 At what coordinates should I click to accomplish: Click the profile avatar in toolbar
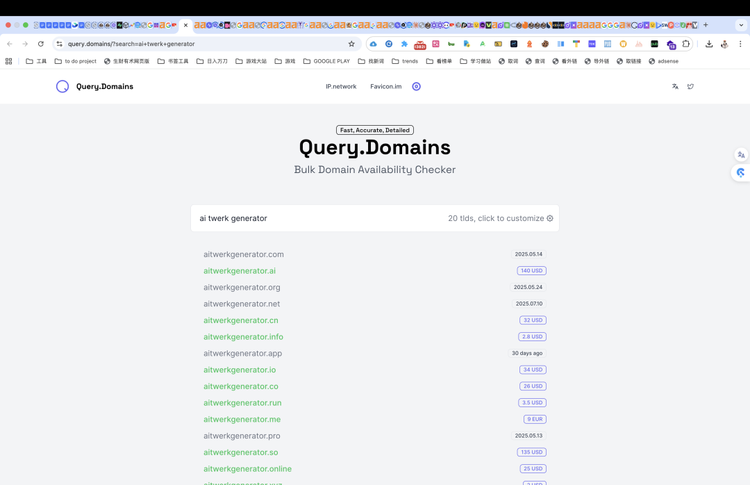tap(724, 44)
